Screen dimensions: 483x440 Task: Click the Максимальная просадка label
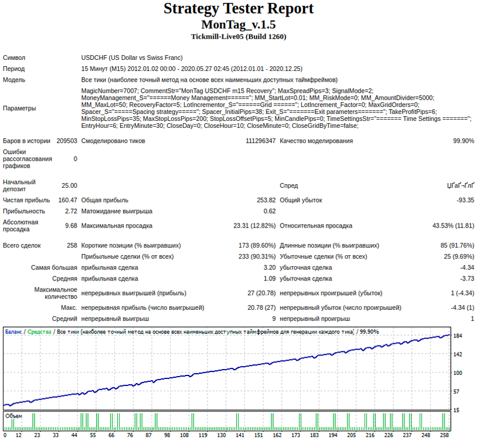[x=117, y=226]
